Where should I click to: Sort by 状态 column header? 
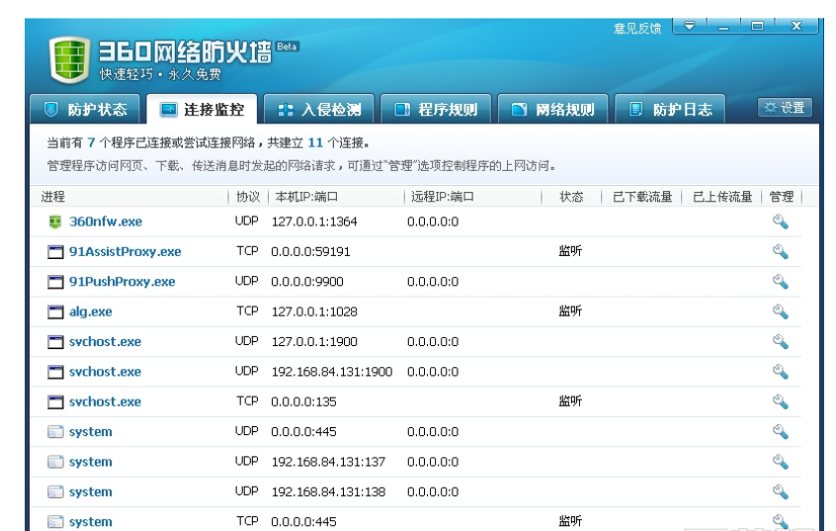571,197
